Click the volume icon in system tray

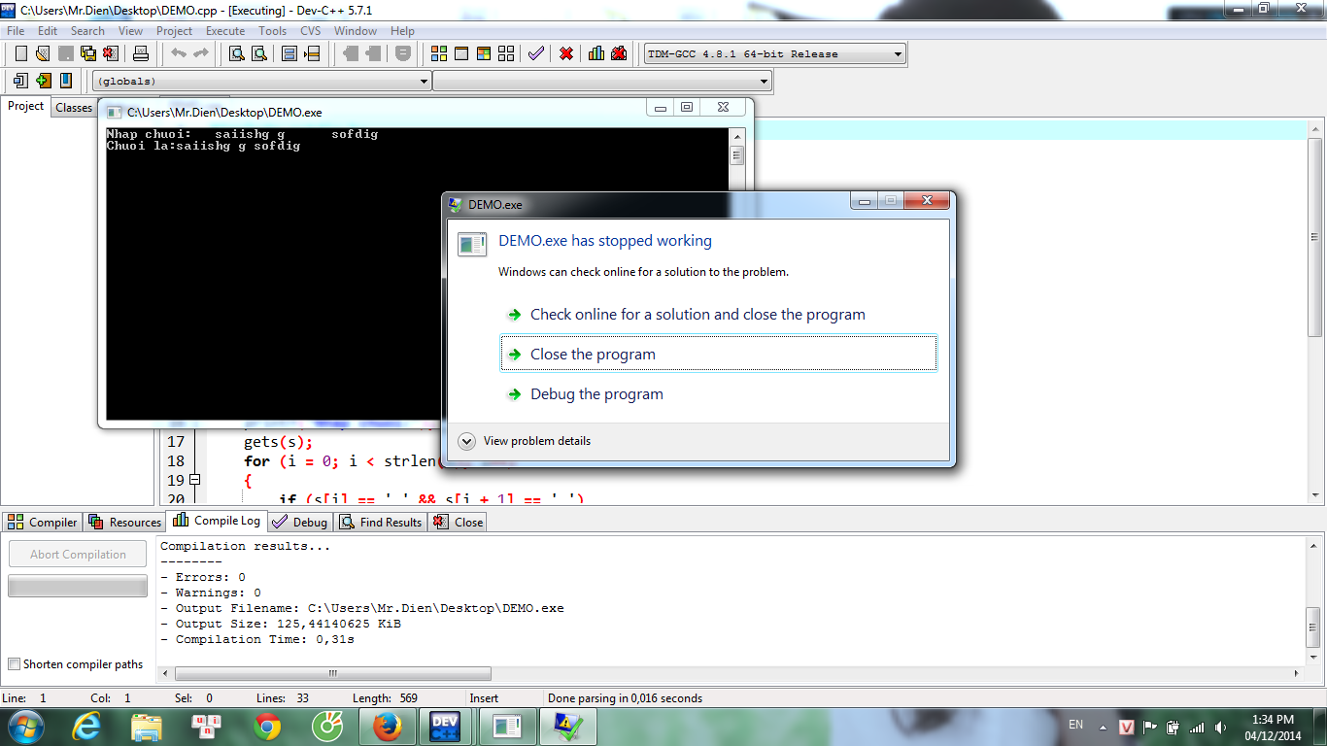point(1221,727)
